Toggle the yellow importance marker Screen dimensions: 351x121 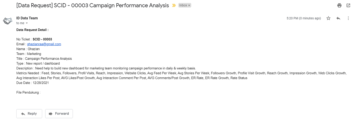[174, 5]
